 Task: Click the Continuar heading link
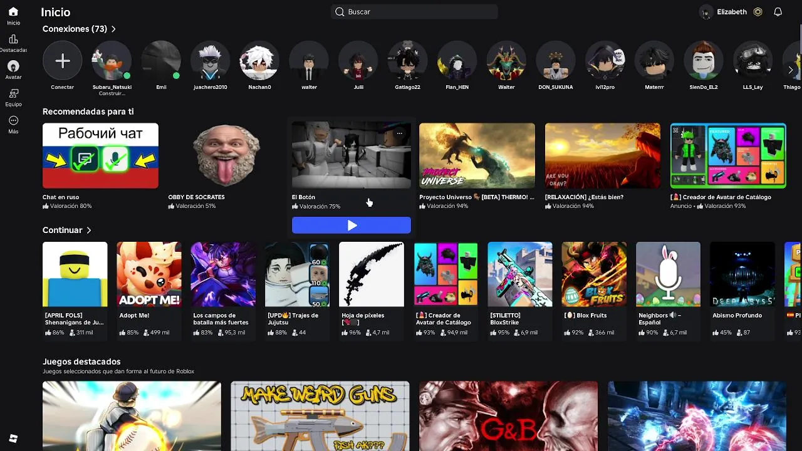click(63, 231)
